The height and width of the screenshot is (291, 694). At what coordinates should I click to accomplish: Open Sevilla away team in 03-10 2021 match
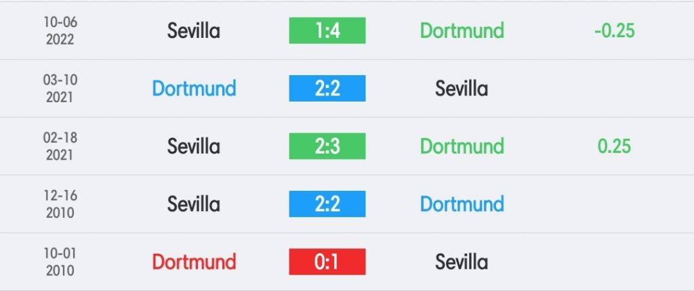(462, 89)
